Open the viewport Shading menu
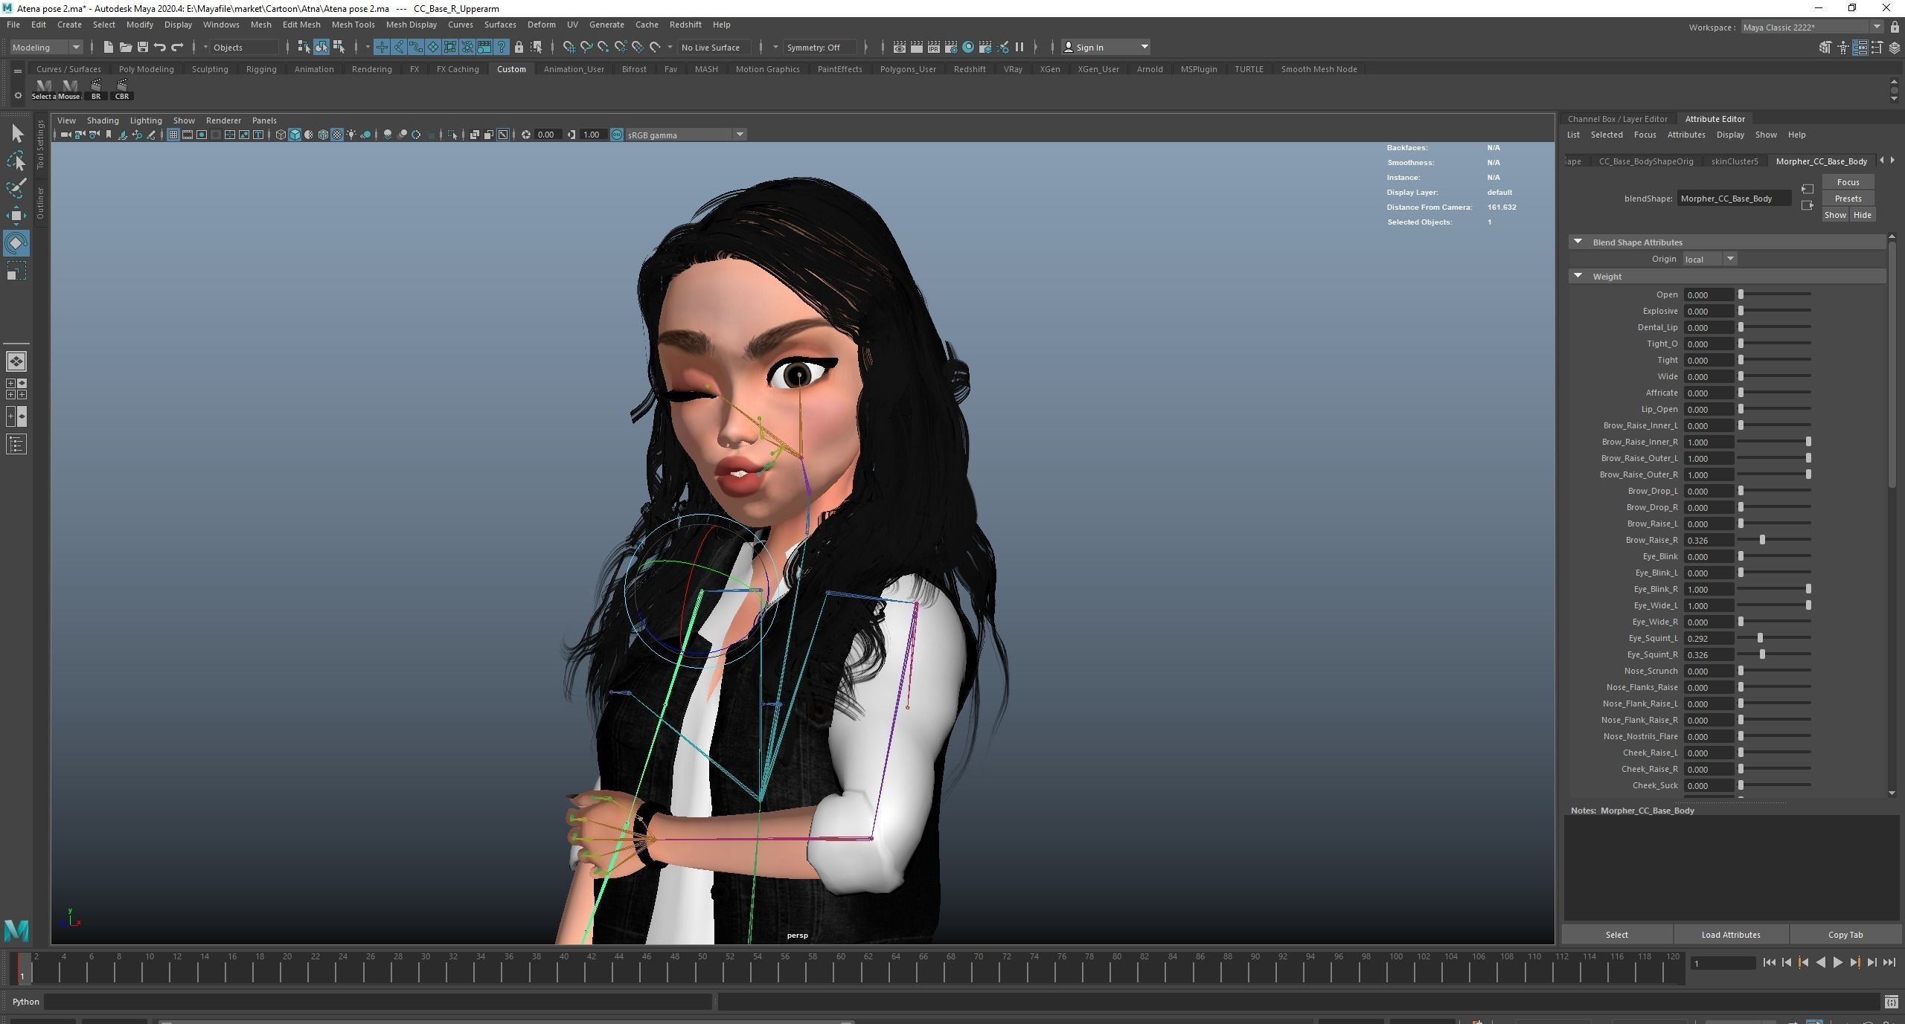This screenshot has height=1024, width=1905. 103,120
